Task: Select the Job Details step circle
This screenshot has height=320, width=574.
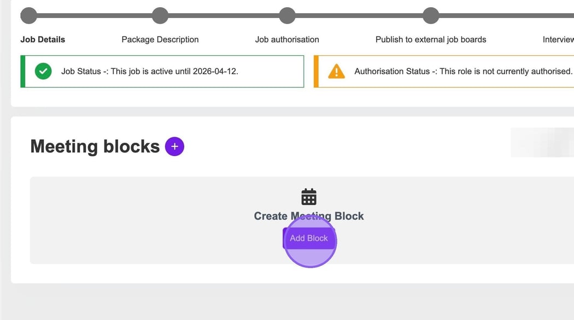Action: tap(28, 15)
